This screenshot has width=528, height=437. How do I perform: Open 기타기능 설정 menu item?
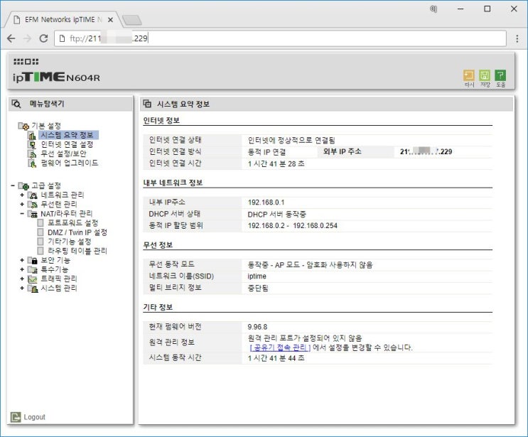[70, 242]
